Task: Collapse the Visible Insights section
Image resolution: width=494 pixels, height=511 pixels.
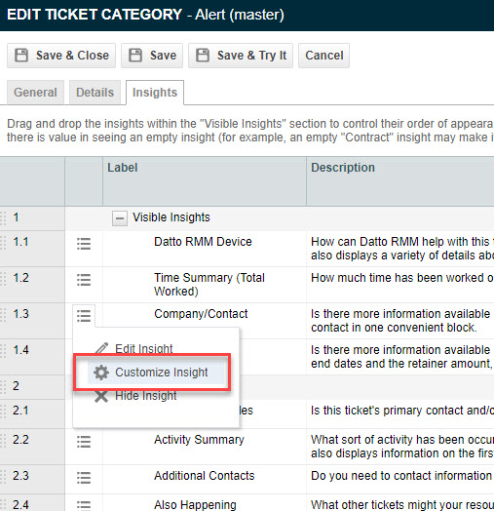Action: tap(120, 218)
